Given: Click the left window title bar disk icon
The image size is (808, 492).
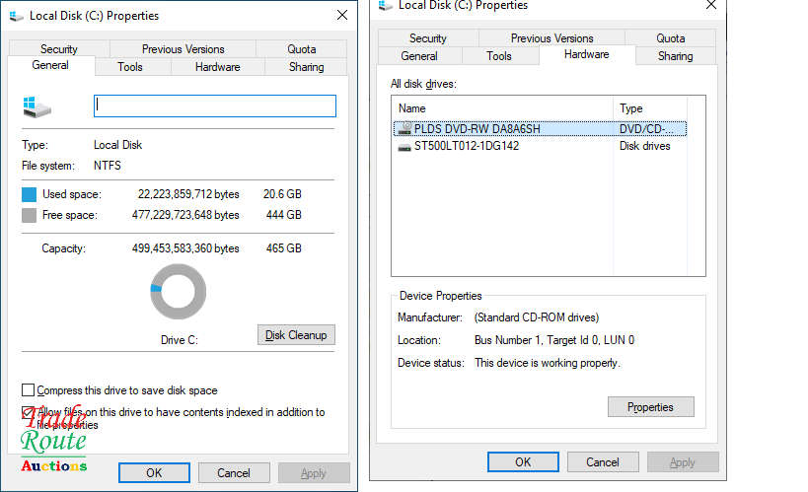Looking at the screenshot, I should coord(17,16).
